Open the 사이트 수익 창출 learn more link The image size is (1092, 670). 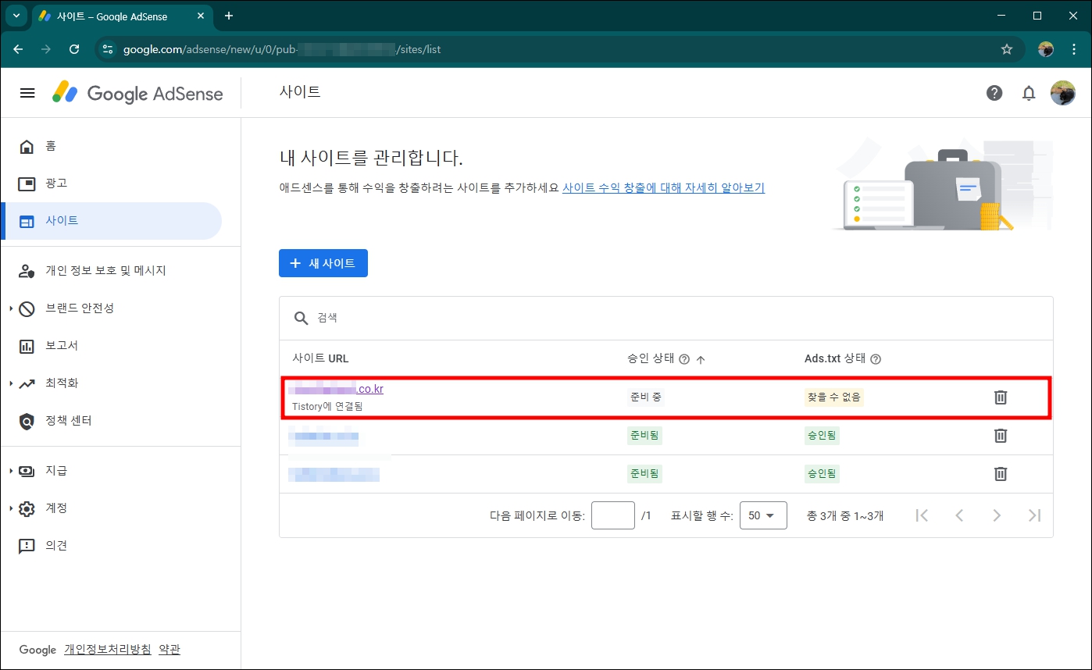point(664,187)
